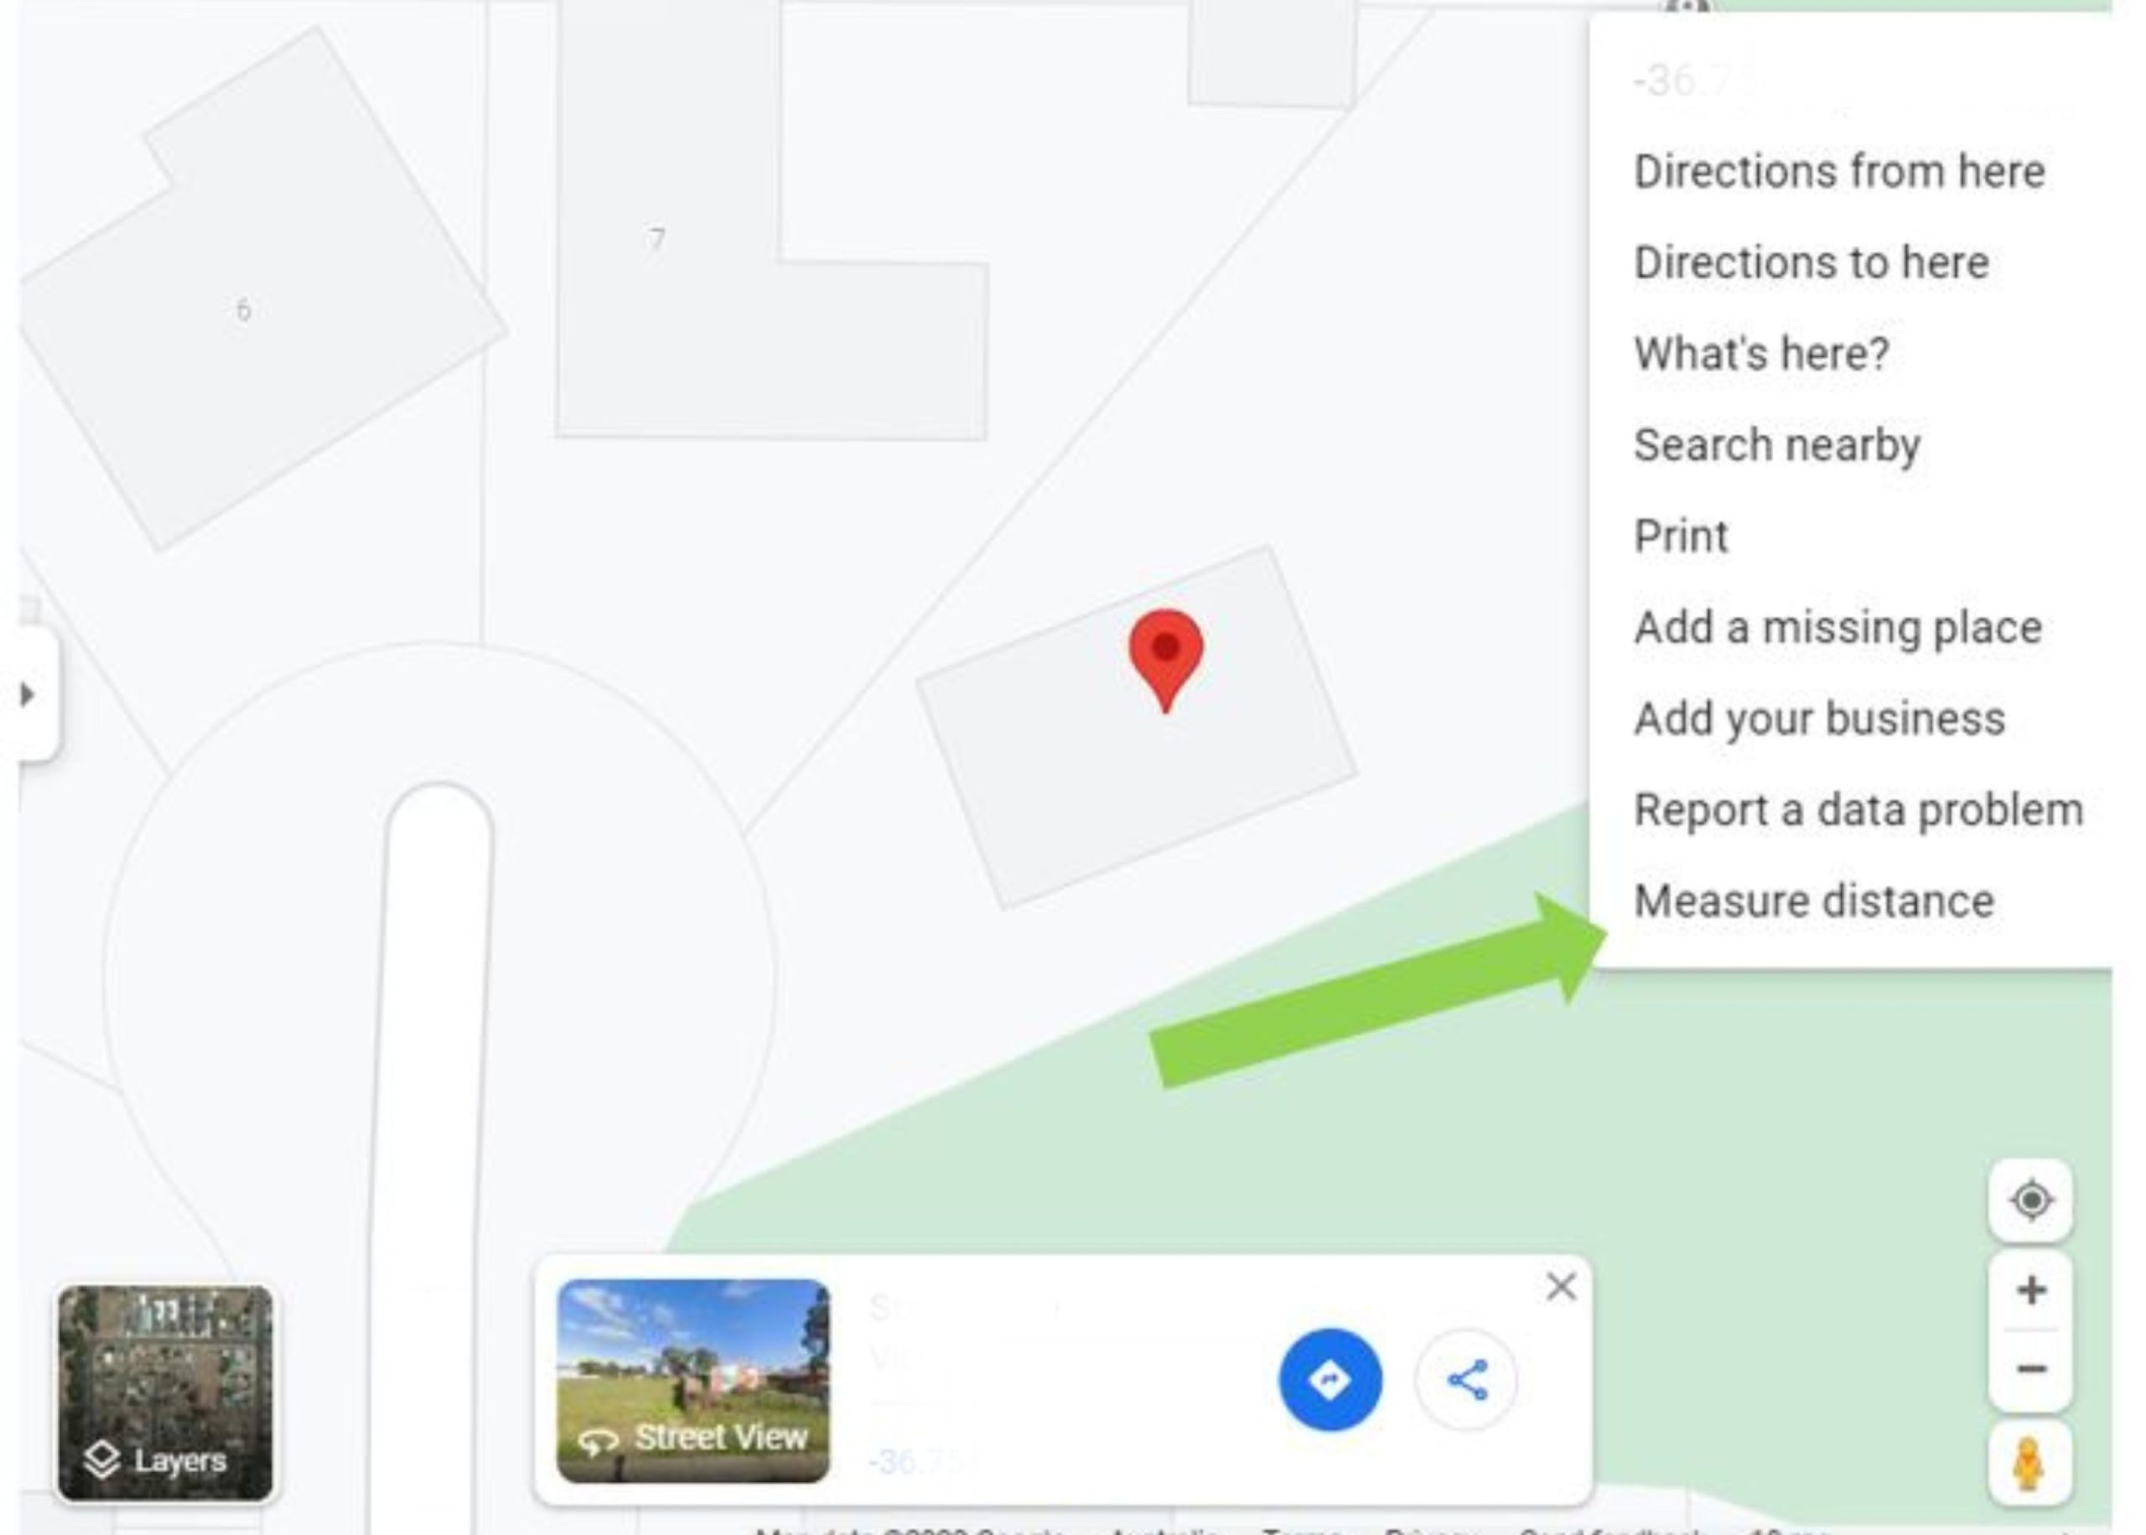The height and width of the screenshot is (1535, 2146).
Task: Select What's here? menu entry
Action: coord(1760,354)
